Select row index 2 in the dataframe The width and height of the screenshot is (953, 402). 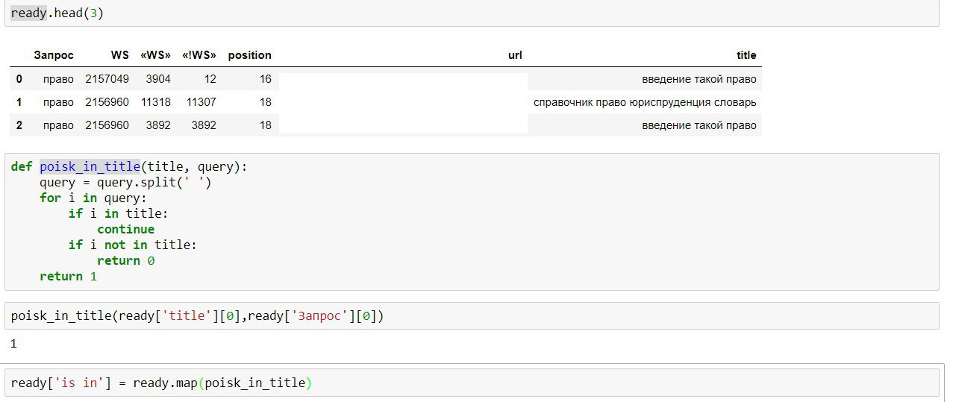tap(19, 125)
